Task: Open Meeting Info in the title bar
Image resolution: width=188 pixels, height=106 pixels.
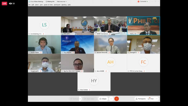Action: click(50, 1)
